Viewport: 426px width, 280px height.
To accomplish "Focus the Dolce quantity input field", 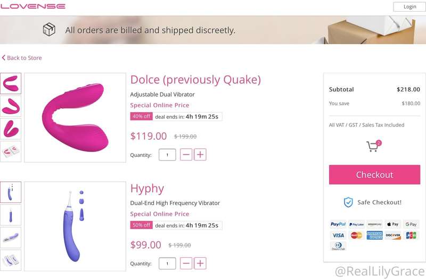I will (167, 155).
